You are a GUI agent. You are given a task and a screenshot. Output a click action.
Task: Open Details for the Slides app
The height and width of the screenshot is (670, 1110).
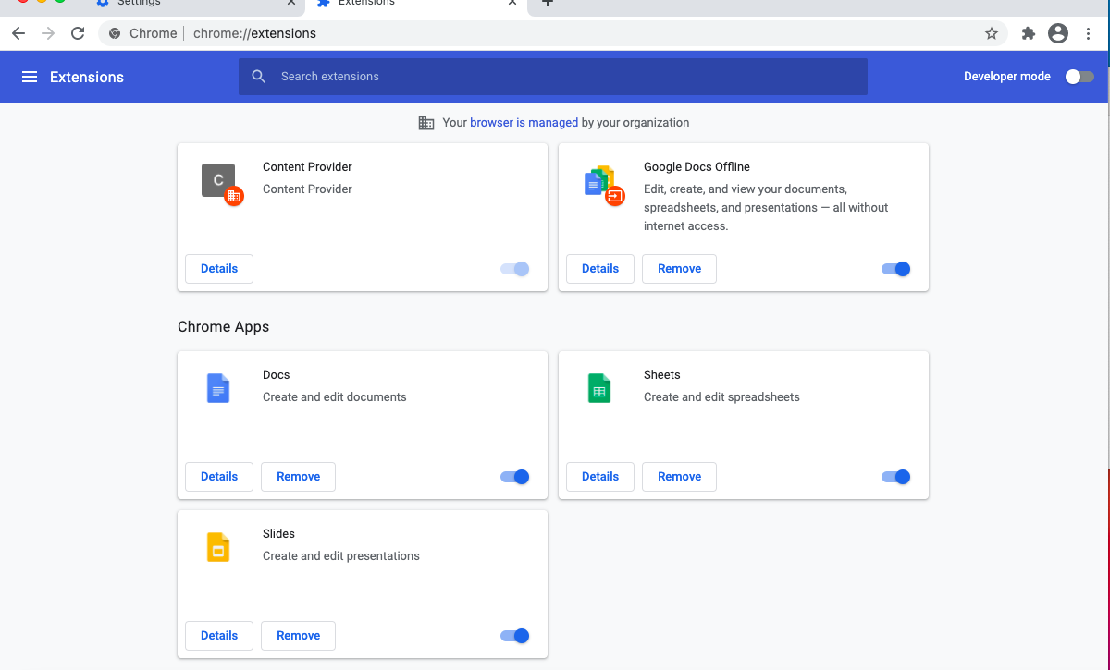tap(219, 636)
